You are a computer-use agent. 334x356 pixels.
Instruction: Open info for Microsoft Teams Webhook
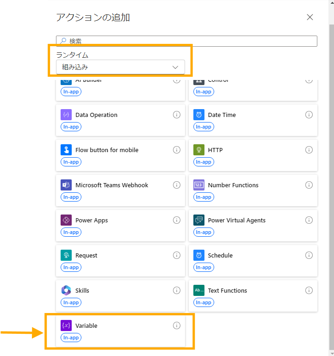point(177,185)
